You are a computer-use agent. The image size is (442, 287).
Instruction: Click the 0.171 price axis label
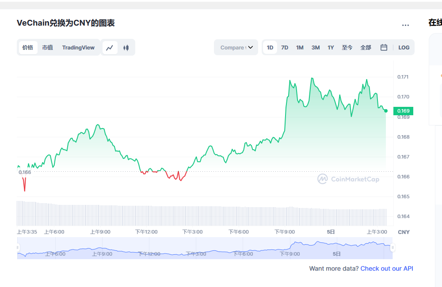[x=403, y=77]
